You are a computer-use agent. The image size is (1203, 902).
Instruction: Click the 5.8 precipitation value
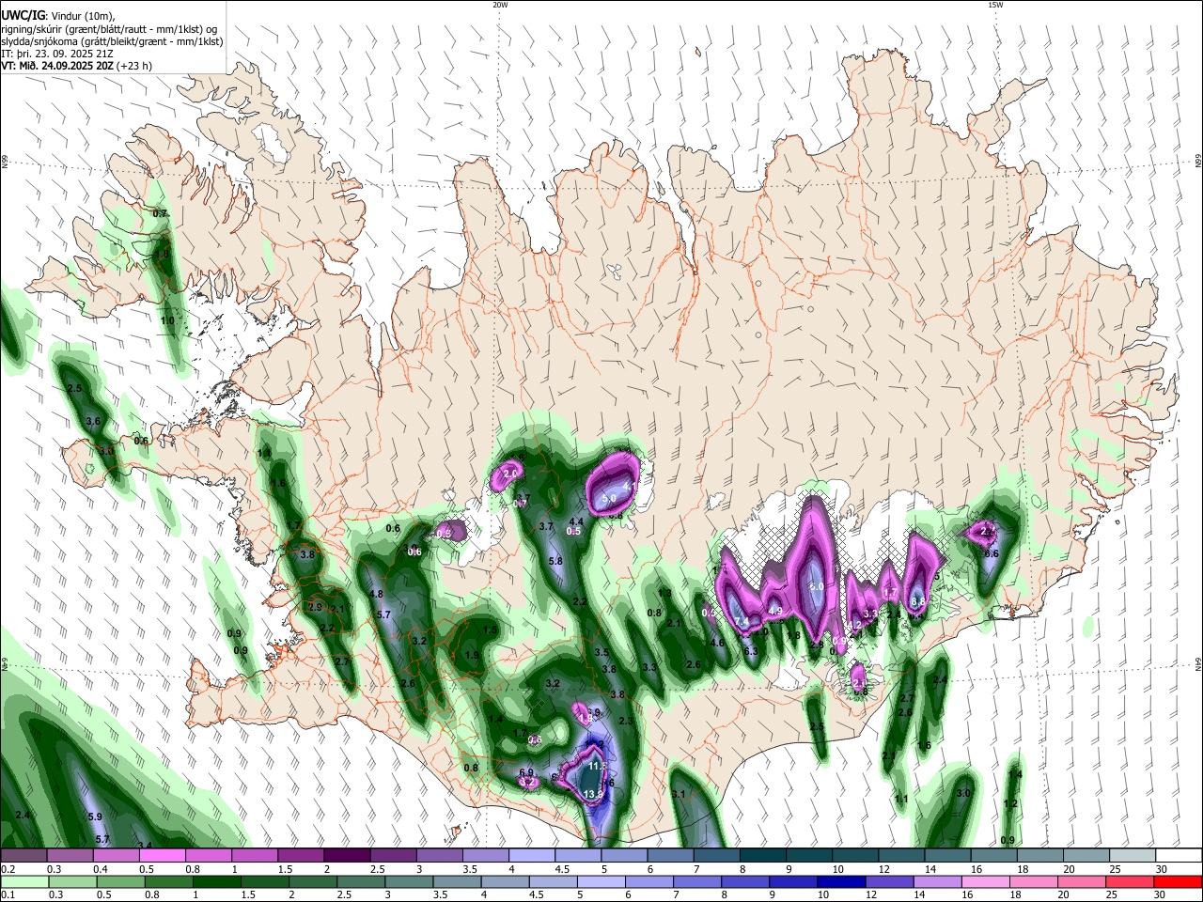click(555, 562)
